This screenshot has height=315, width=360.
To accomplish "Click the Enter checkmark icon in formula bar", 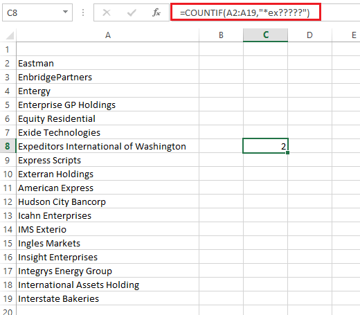I will pyautogui.click(x=132, y=12).
